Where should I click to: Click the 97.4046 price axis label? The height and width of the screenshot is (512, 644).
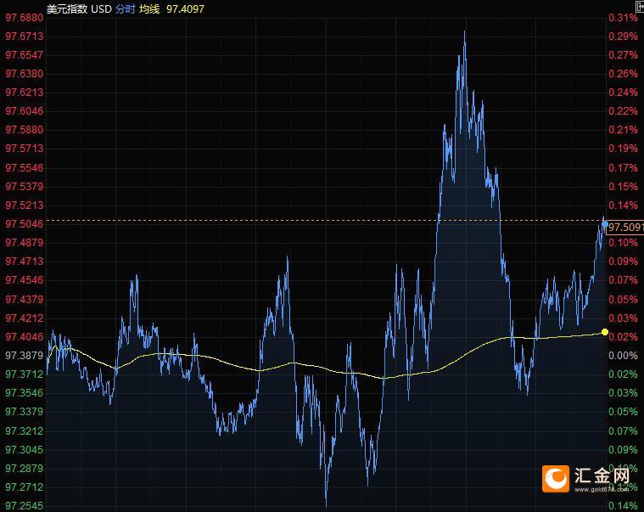(25, 337)
